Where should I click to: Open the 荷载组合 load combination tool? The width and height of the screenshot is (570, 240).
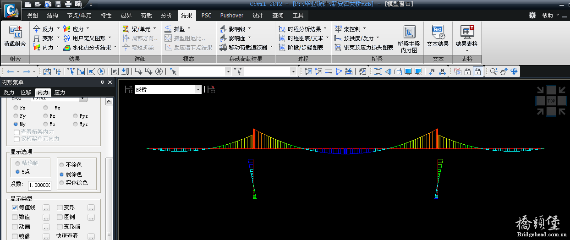(15, 37)
